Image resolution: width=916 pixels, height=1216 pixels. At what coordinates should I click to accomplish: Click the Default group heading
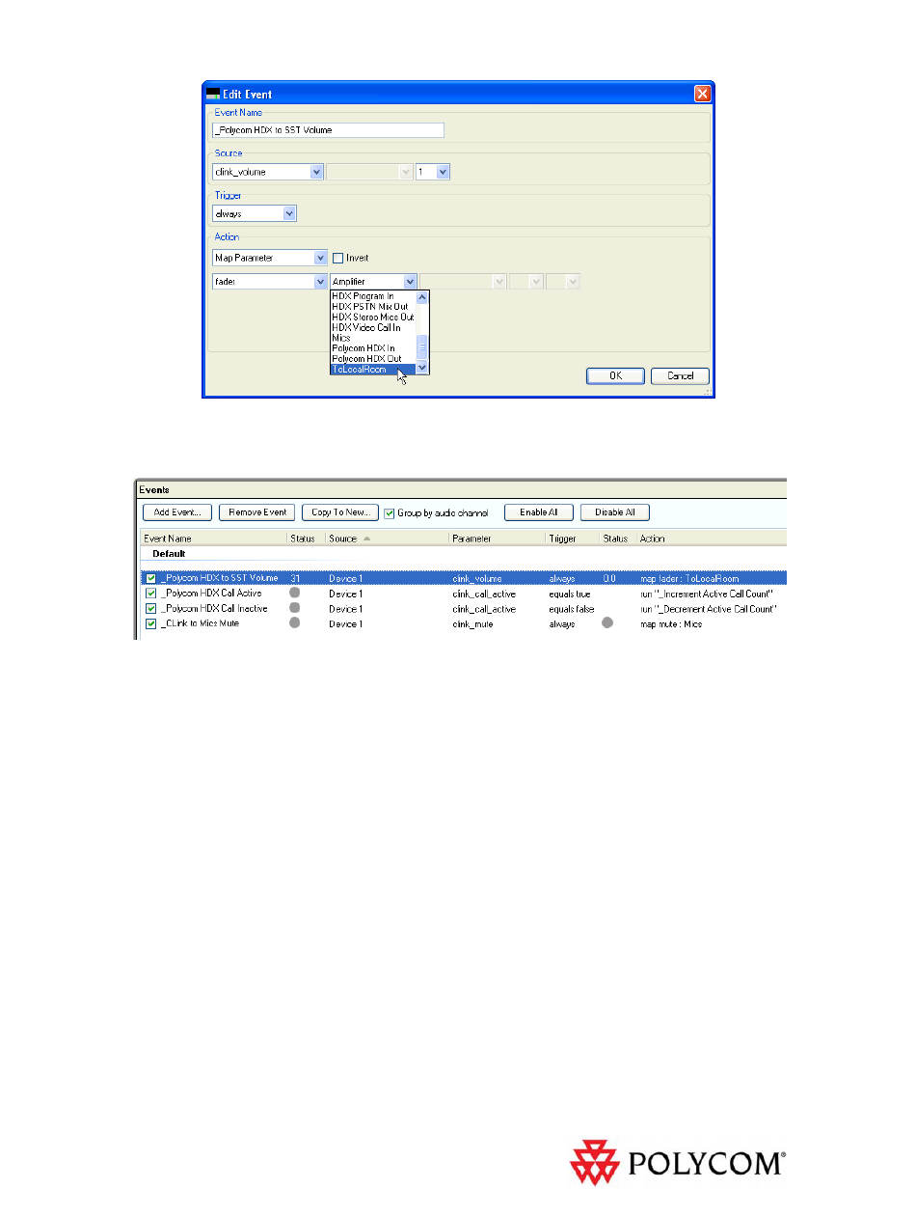click(x=169, y=554)
